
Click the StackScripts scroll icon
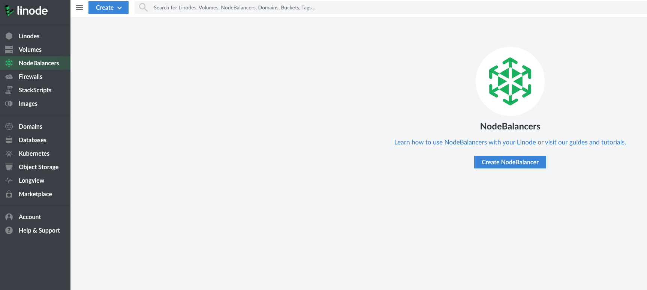tap(9, 90)
